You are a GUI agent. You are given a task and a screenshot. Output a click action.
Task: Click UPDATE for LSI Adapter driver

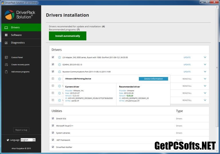[187, 57]
